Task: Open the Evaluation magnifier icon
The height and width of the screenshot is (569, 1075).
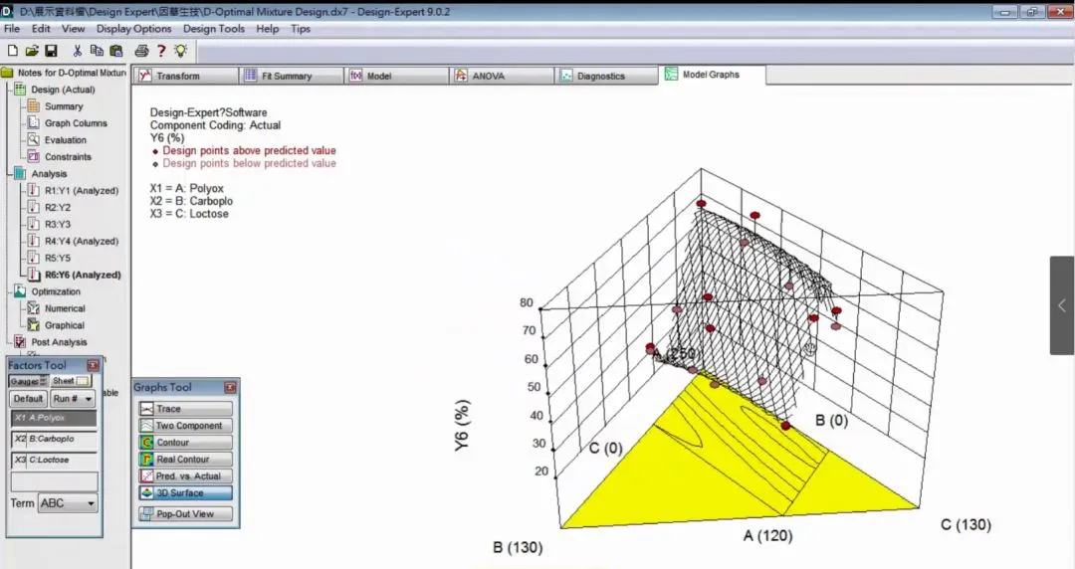Action: click(33, 140)
